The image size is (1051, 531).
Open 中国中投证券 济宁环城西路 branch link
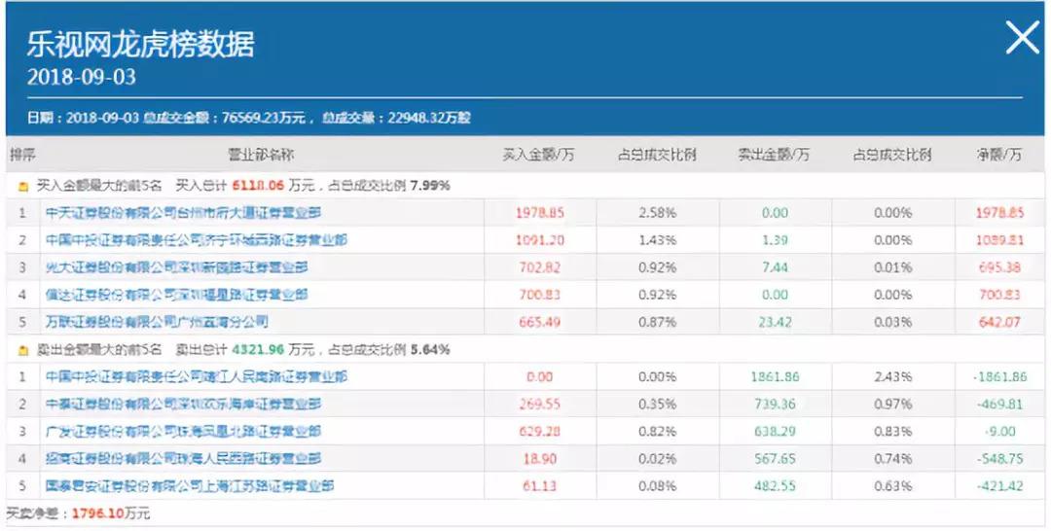click(196, 239)
